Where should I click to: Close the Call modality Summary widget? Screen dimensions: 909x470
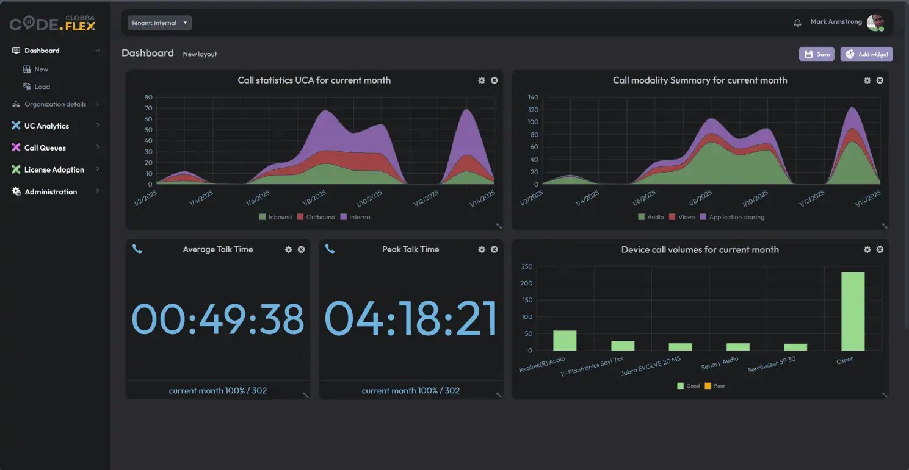pos(880,80)
